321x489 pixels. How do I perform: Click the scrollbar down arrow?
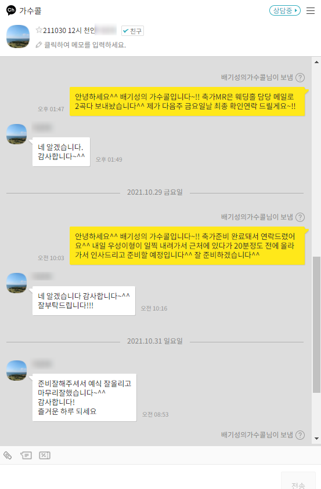click(316, 439)
